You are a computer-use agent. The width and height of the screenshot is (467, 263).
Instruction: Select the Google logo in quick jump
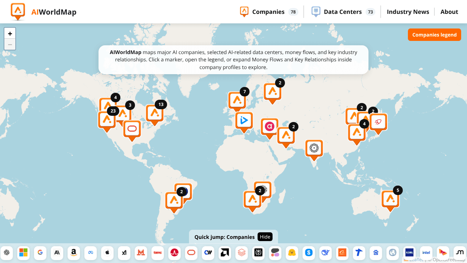(40, 252)
